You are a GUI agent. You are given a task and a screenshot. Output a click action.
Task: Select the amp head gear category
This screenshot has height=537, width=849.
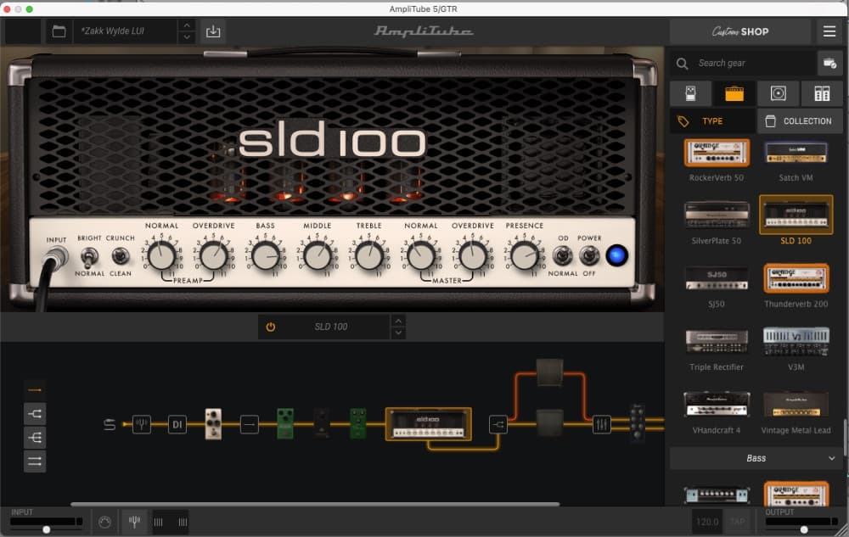pyautogui.click(x=734, y=93)
